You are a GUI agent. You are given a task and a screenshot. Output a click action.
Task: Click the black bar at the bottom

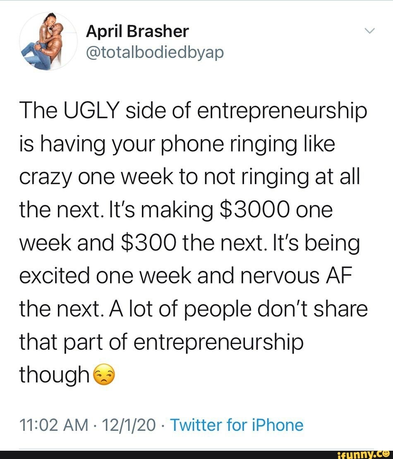pos(196,455)
